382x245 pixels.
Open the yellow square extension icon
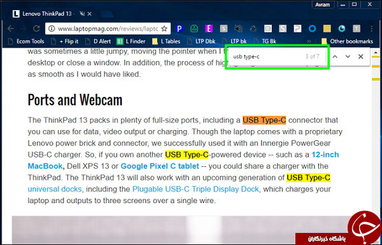(x=327, y=29)
